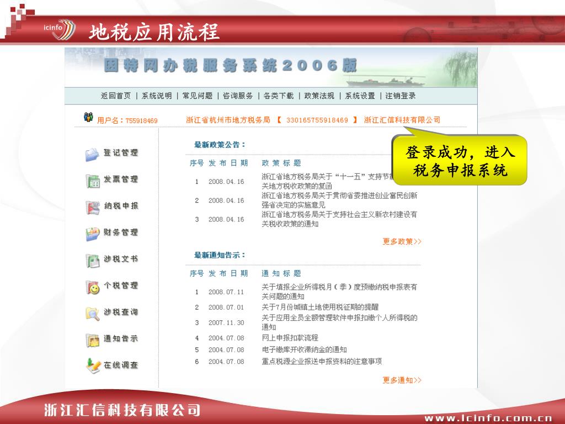Click the 登记管理 folder icon
Viewport: 565px width, 424px height.
pyautogui.click(x=92, y=155)
